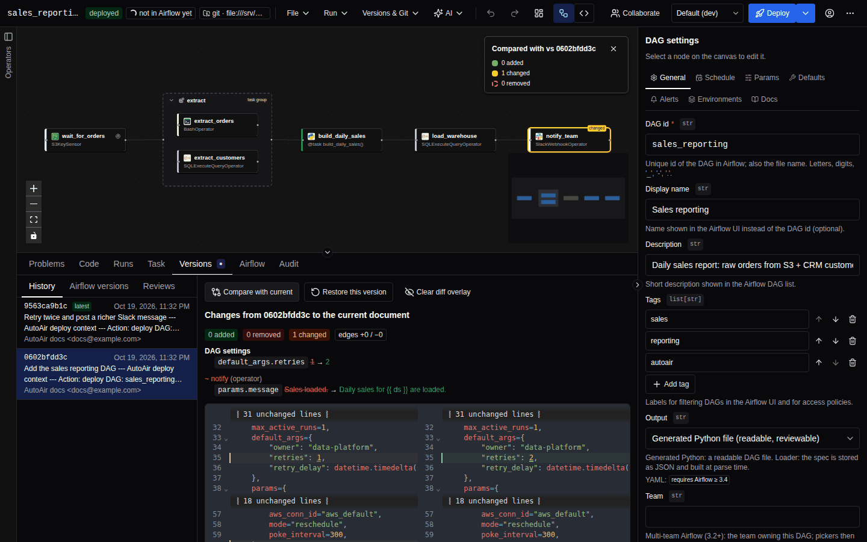
Task: Delete the sales tag
Action: pyautogui.click(x=853, y=319)
